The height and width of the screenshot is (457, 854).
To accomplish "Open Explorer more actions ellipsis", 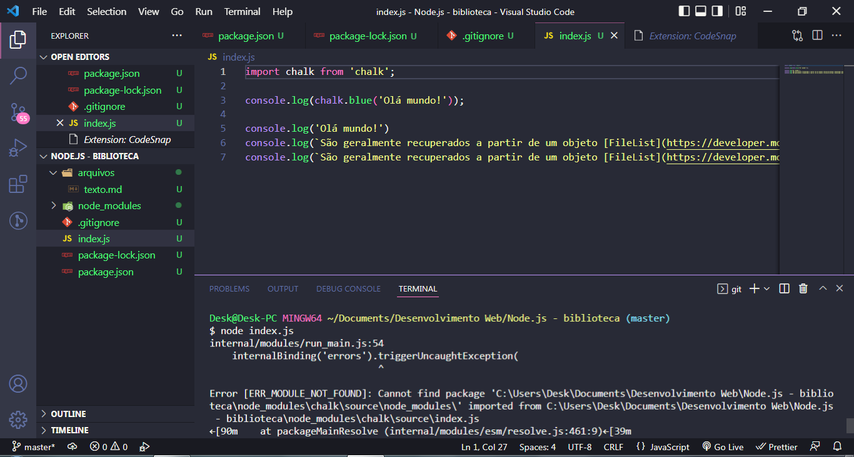I will [177, 36].
